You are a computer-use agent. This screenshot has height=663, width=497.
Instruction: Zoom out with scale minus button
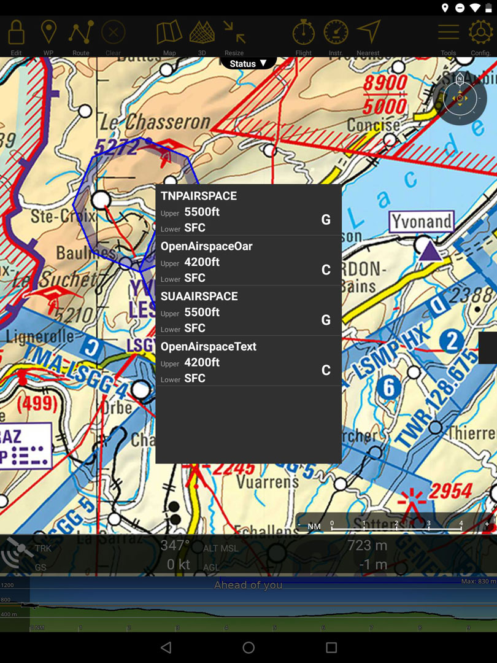click(299, 524)
